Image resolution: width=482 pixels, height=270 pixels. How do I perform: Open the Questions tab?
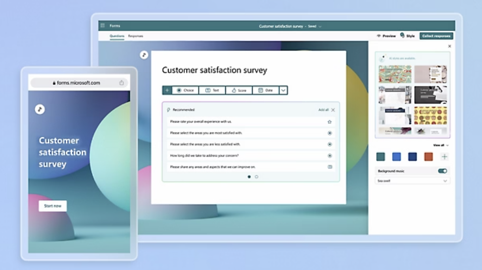click(x=117, y=36)
